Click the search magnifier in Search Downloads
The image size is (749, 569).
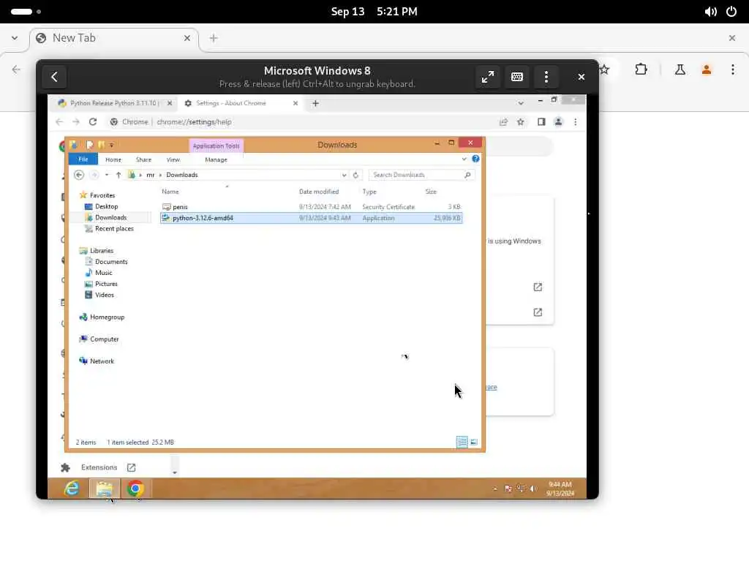tap(467, 175)
